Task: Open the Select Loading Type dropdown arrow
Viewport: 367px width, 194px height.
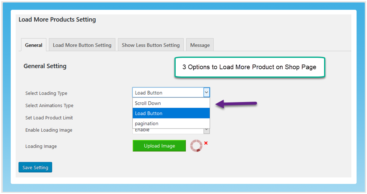Action: tap(206, 92)
